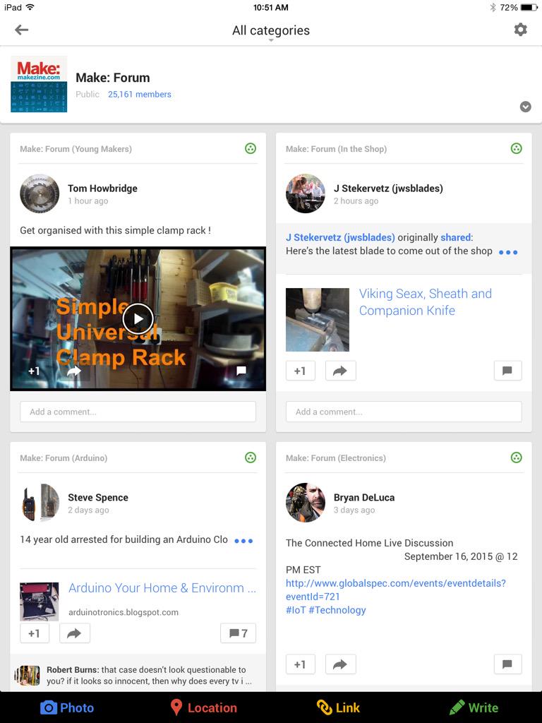Open the arduinotronics post thumbnail
542x723 pixels.
click(40, 602)
